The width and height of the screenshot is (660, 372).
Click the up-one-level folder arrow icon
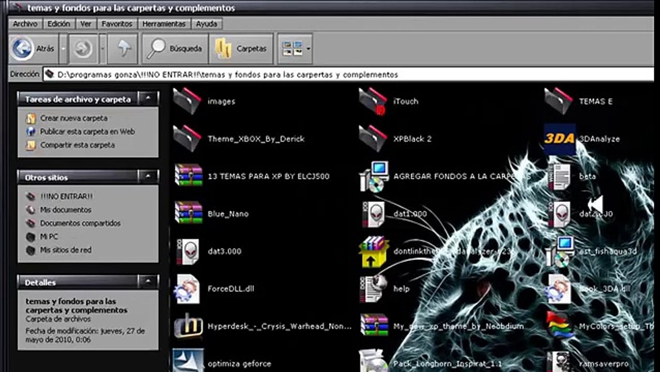124,49
